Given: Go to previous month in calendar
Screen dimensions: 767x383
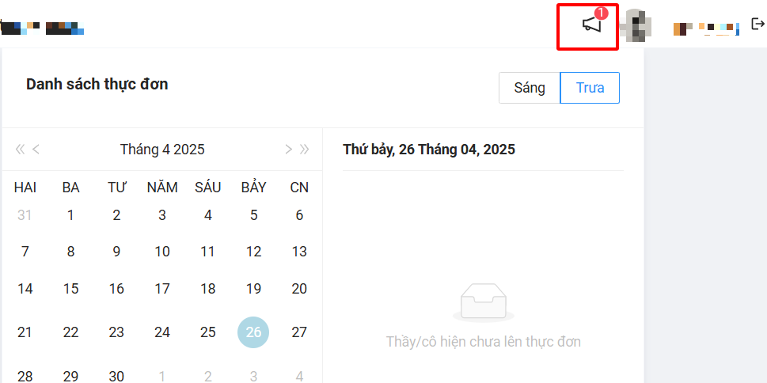Looking at the screenshot, I should pyautogui.click(x=36, y=149).
